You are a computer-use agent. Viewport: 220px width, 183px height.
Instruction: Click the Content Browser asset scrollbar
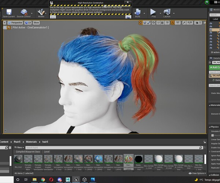coord(205,159)
